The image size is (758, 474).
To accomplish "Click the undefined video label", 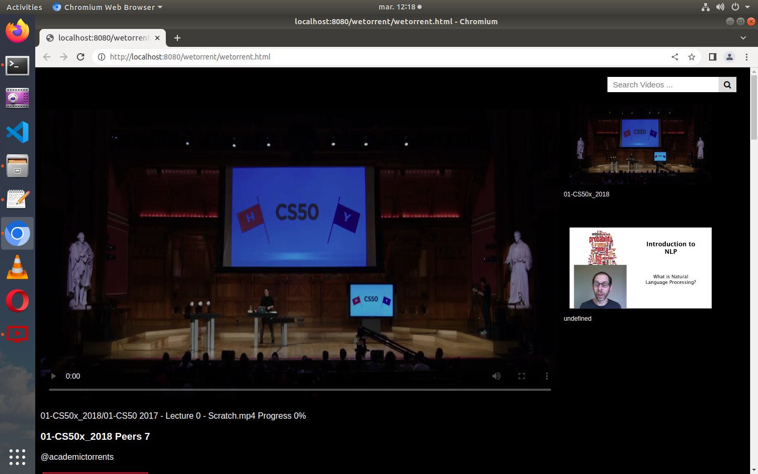I will pyautogui.click(x=577, y=319).
